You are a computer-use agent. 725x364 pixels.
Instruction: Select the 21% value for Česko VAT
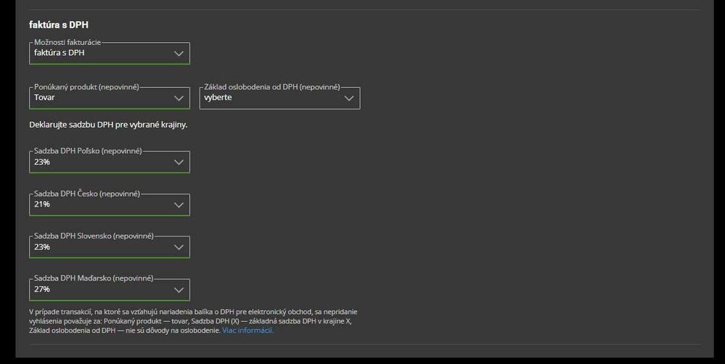(42, 204)
